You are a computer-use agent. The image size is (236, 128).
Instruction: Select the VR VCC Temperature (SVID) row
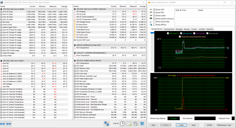(x=110, y=19)
